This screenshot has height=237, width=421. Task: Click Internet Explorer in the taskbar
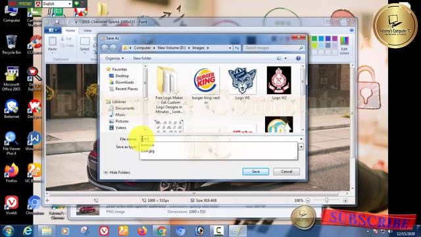[x=28, y=231]
